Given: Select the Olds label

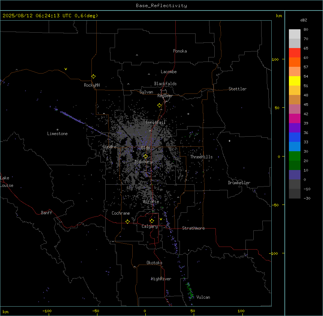Looking at the screenshot, I should click(145, 148).
